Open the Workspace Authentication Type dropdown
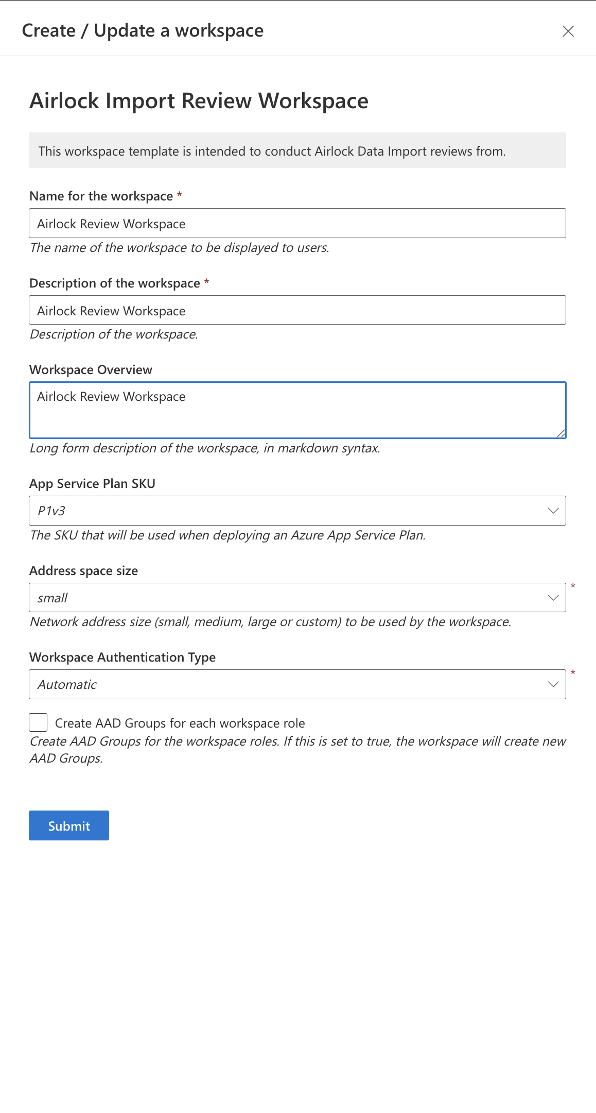Image resolution: width=596 pixels, height=1113 pixels. tap(288, 684)
